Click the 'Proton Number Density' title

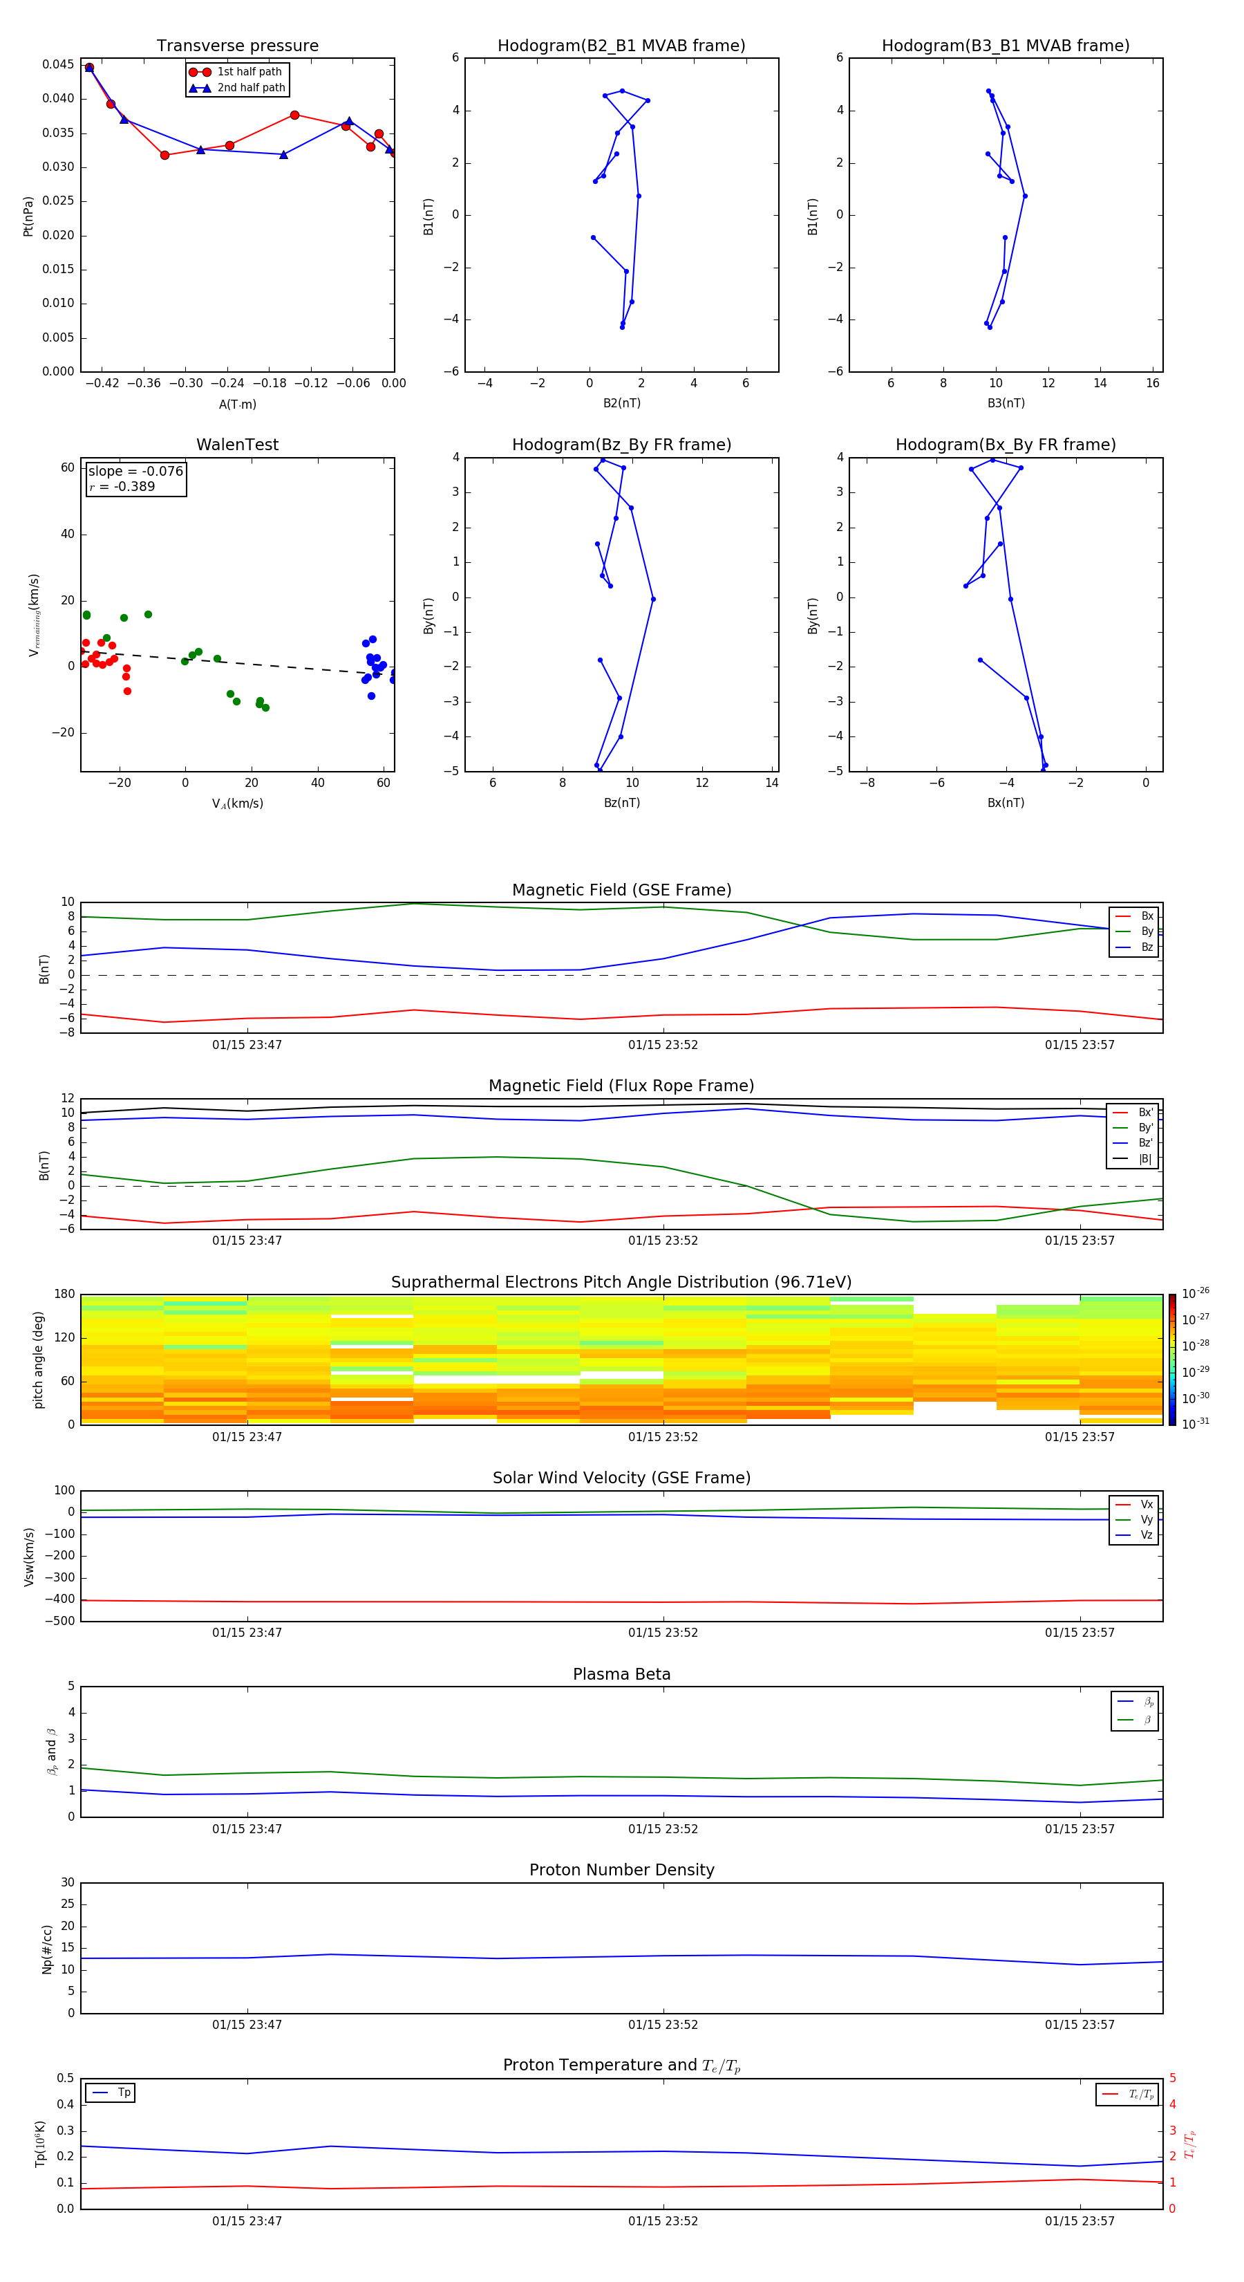(x=621, y=1870)
